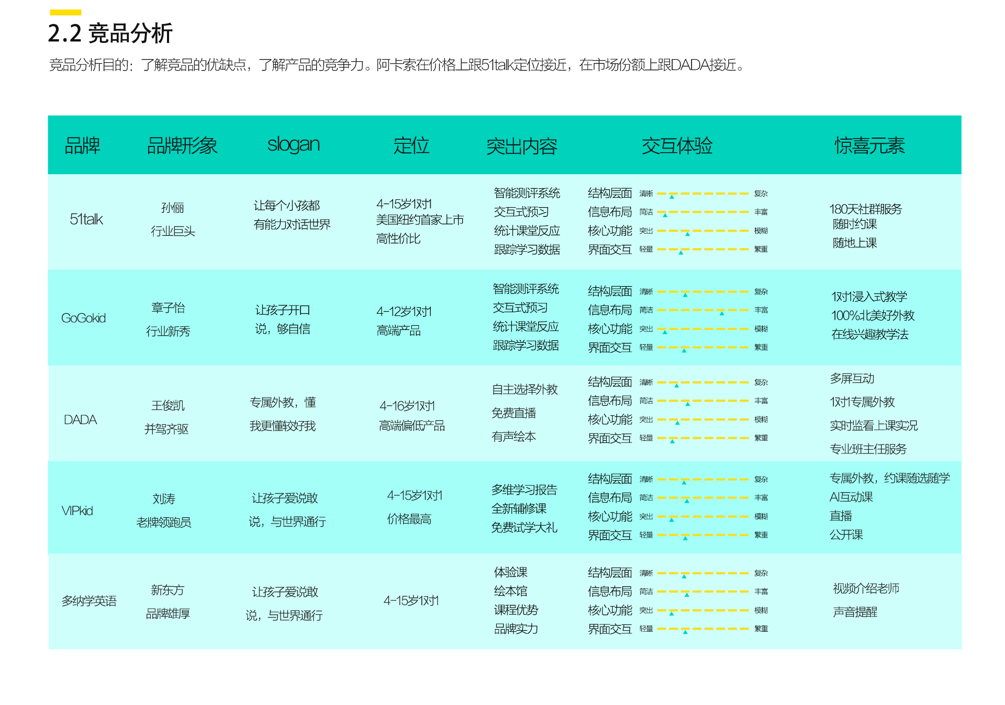Click 刘涛 in the VIPkid row

164,499
